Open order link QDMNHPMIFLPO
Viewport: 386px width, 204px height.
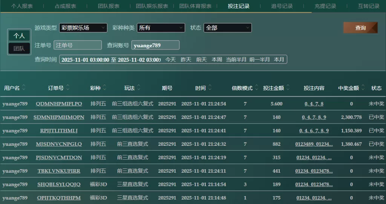pyautogui.click(x=59, y=104)
